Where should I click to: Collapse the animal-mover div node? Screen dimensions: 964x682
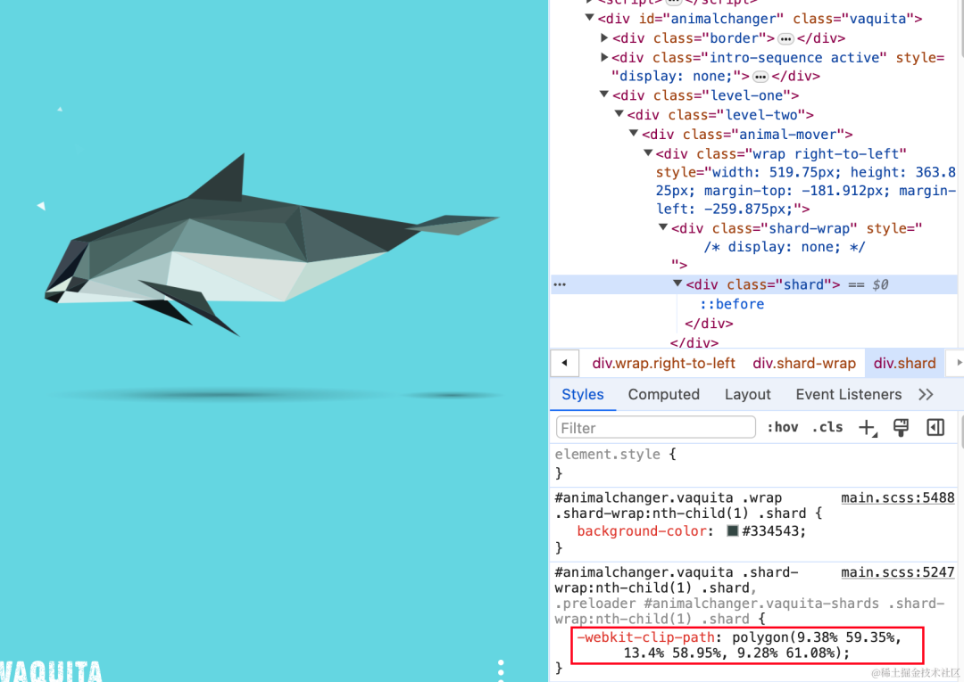point(634,134)
